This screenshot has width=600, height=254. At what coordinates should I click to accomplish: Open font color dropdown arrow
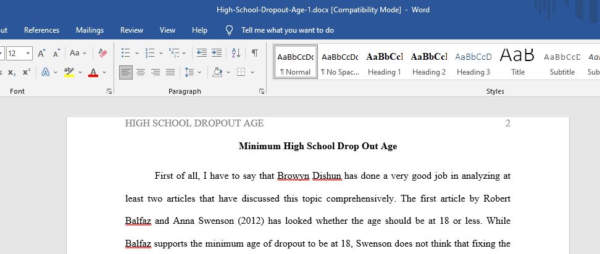tap(104, 72)
